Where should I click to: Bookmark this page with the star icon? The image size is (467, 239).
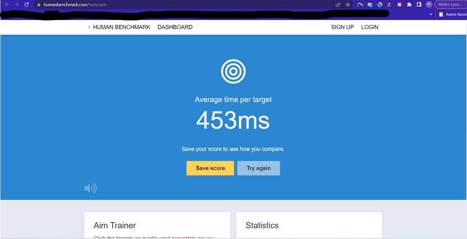coord(348,5)
